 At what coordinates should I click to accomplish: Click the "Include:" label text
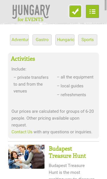point(19,69)
